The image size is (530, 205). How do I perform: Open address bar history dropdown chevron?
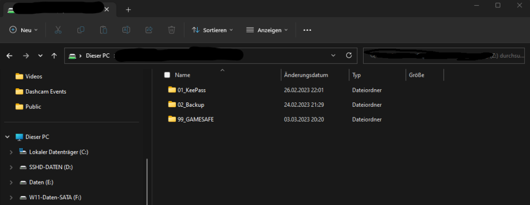click(333, 55)
